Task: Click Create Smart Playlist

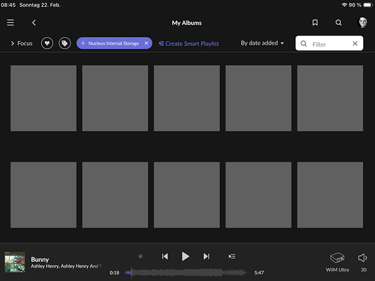Action: (x=188, y=43)
